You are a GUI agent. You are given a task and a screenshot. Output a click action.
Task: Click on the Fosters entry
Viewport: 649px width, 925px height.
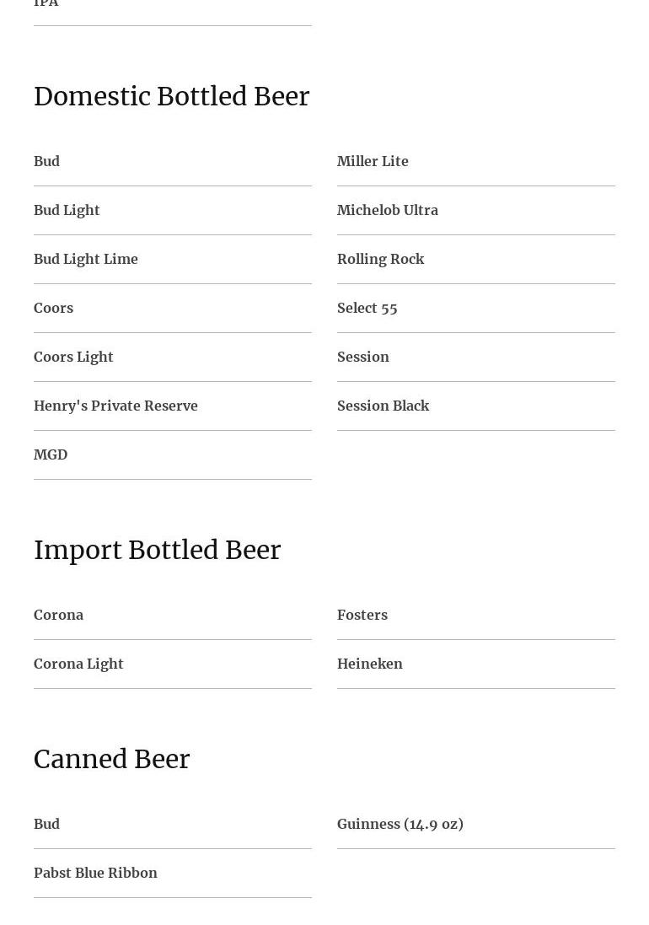362,615
